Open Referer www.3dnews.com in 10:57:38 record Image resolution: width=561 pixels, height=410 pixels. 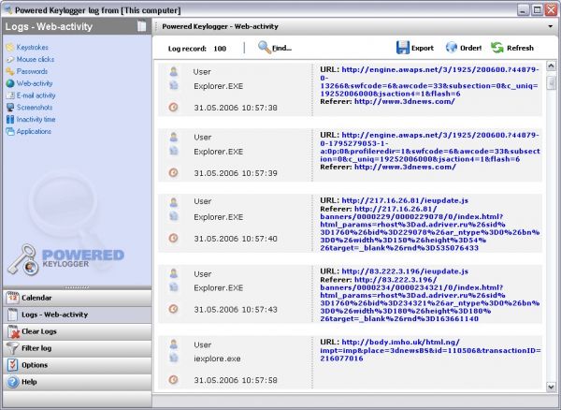click(404, 101)
